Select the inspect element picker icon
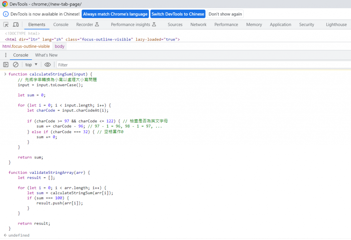The height and width of the screenshot is (240, 351). point(6,24)
